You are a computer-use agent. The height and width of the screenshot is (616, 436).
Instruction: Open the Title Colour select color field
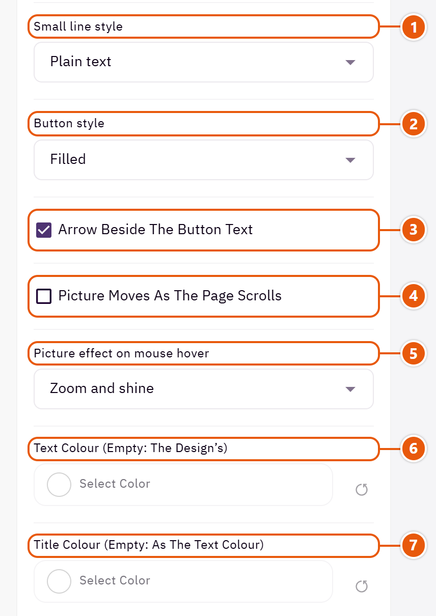tap(183, 581)
